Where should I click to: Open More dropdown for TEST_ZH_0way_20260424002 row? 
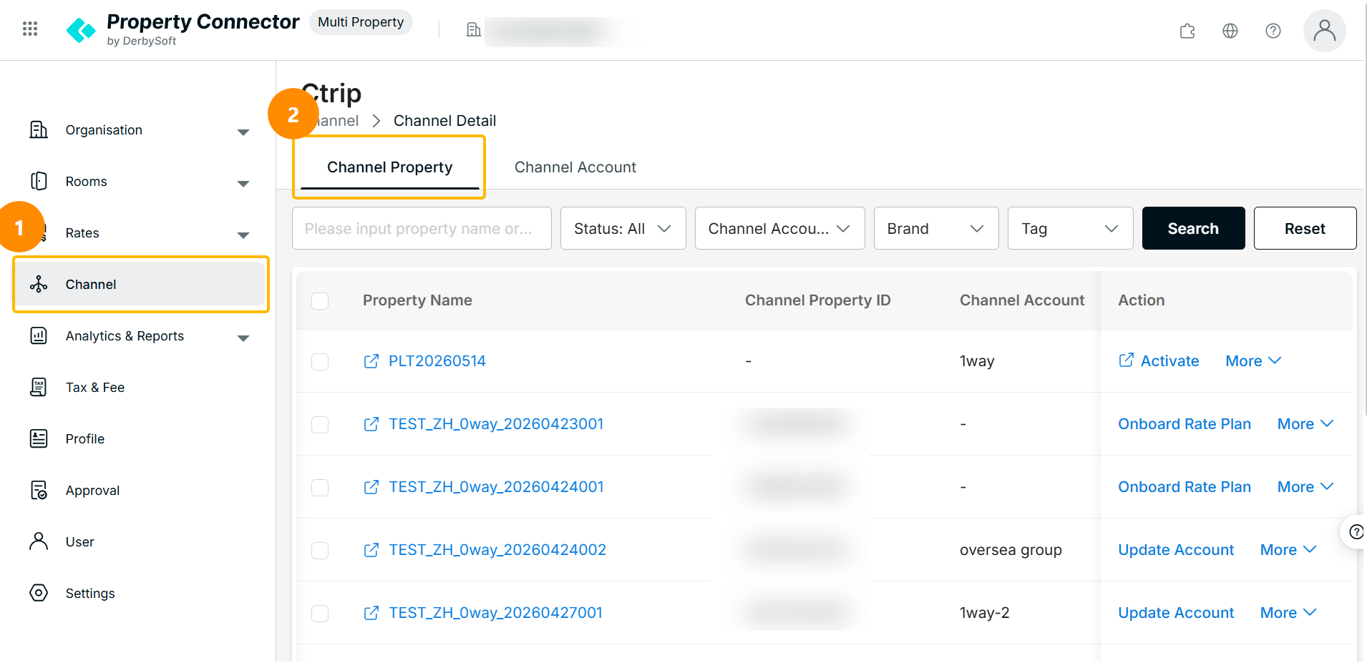pyautogui.click(x=1288, y=550)
